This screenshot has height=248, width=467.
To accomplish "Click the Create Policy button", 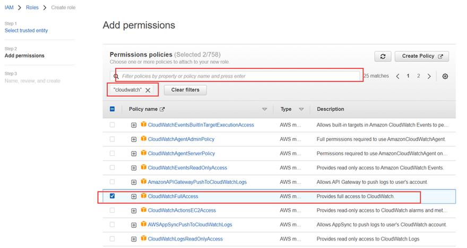I will click(x=422, y=56).
